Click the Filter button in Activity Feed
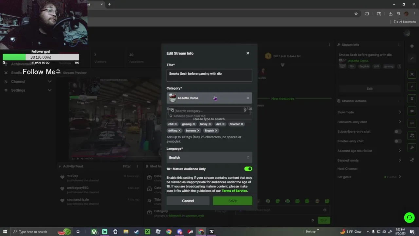Viewport: 419px width, 236px height. click(x=127, y=166)
